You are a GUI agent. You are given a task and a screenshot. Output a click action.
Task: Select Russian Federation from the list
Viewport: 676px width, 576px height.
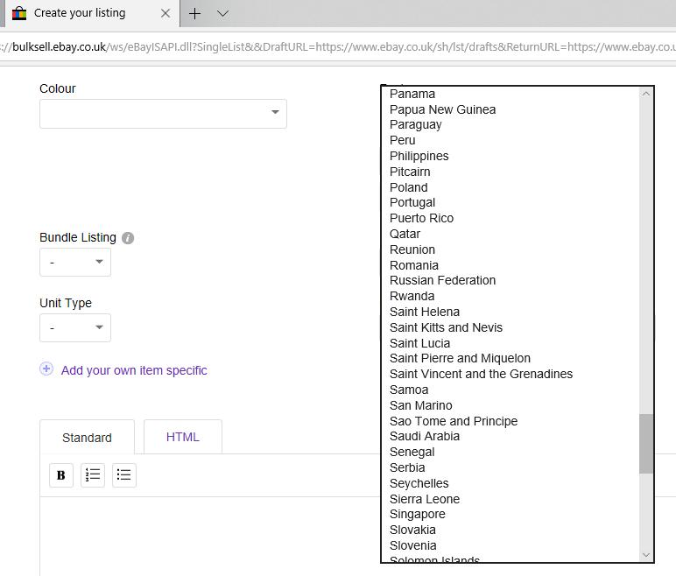pos(443,280)
